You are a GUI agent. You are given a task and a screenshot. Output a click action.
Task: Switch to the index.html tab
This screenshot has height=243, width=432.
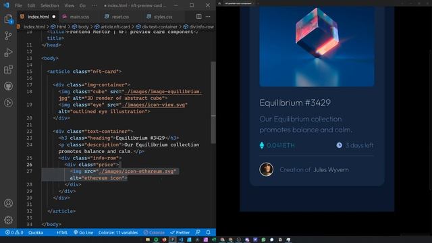point(37,17)
